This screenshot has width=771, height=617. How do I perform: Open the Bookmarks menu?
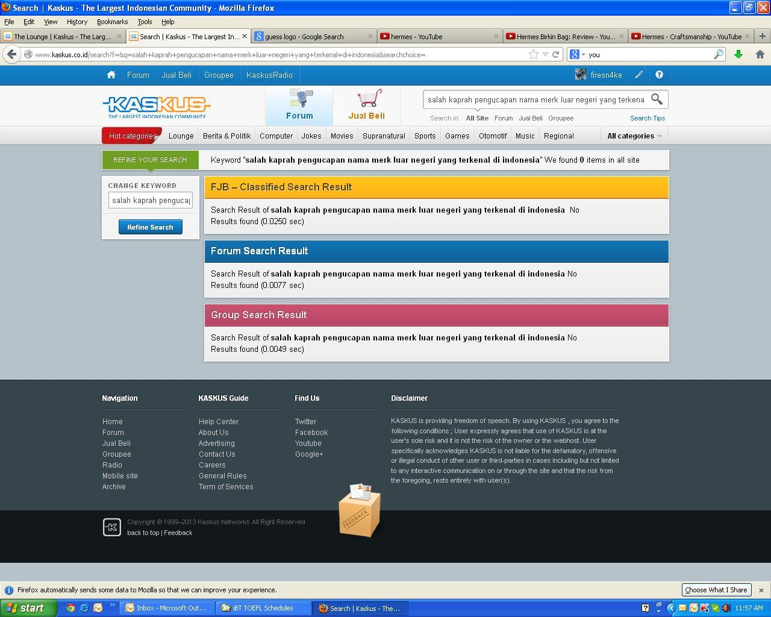pyautogui.click(x=112, y=22)
